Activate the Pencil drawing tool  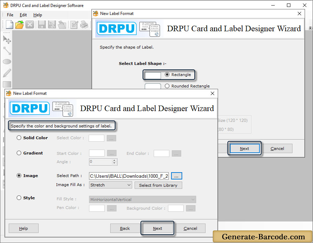pyautogui.click(x=7, y=73)
